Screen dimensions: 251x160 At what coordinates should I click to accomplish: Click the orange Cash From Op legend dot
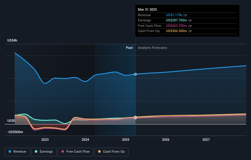(99, 151)
